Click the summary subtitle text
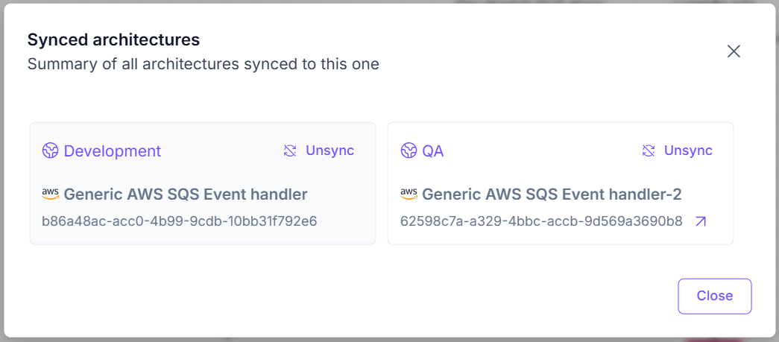This screenshot has height=342, width=779. (x=203, y=64)
